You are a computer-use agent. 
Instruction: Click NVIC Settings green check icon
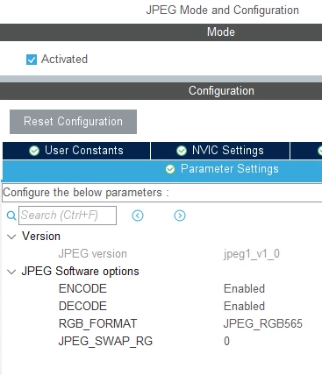182,151
